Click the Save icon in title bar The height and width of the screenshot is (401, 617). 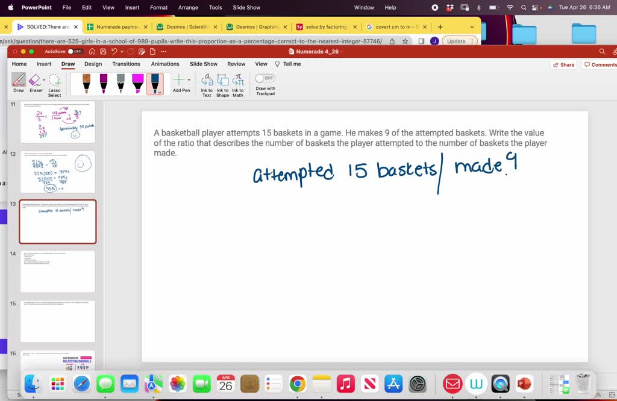click(103, 52)
